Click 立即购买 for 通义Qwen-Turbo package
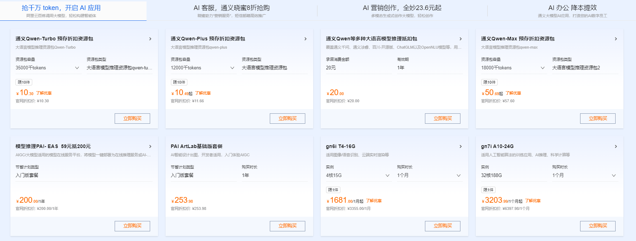636x241 pixels. [132, 119]
